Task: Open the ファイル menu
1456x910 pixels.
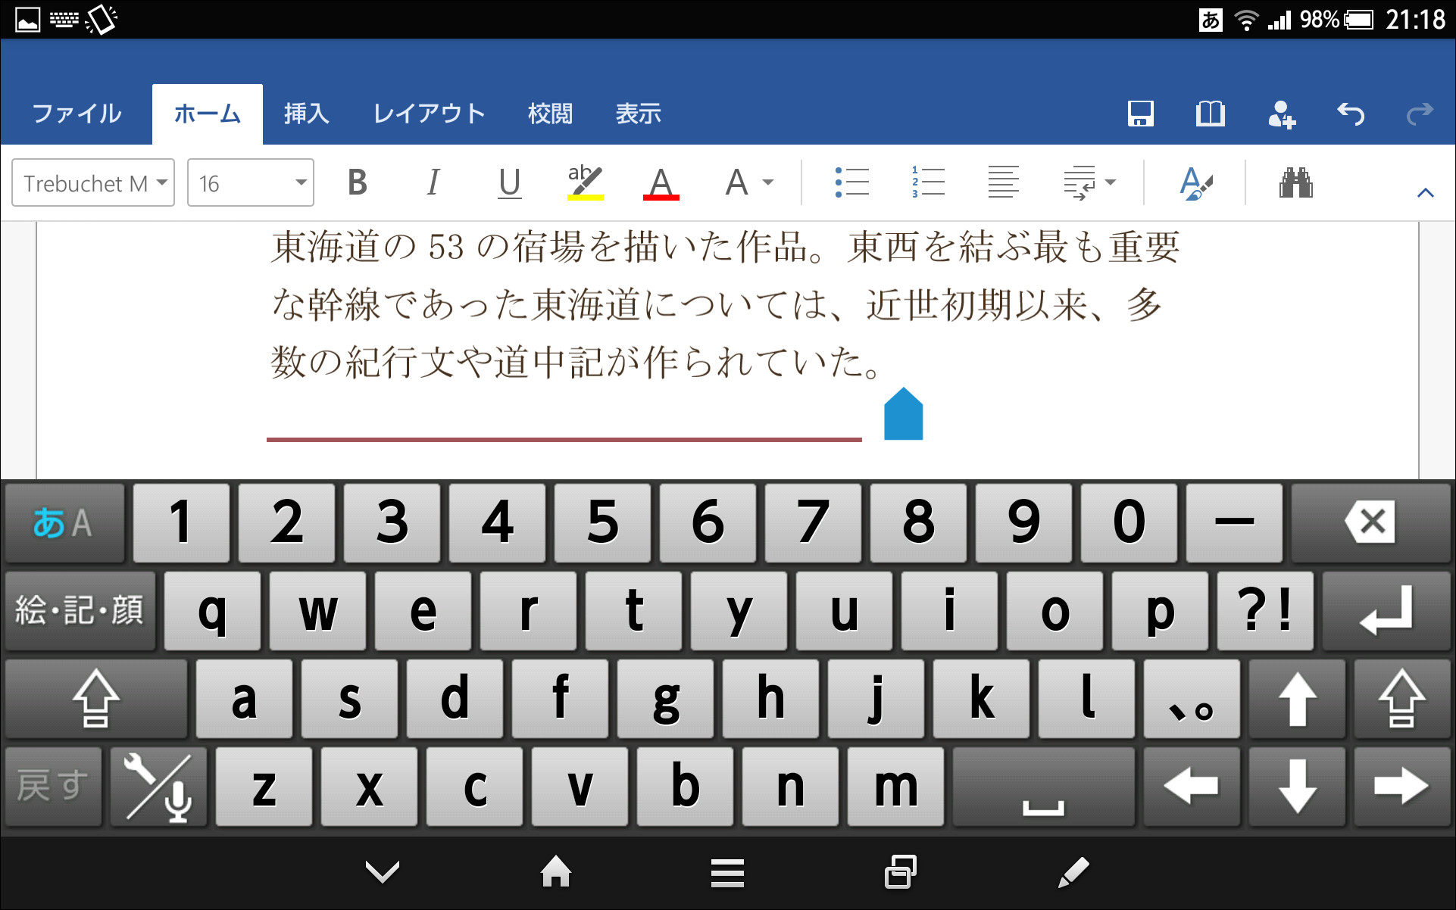Action: 76,114
